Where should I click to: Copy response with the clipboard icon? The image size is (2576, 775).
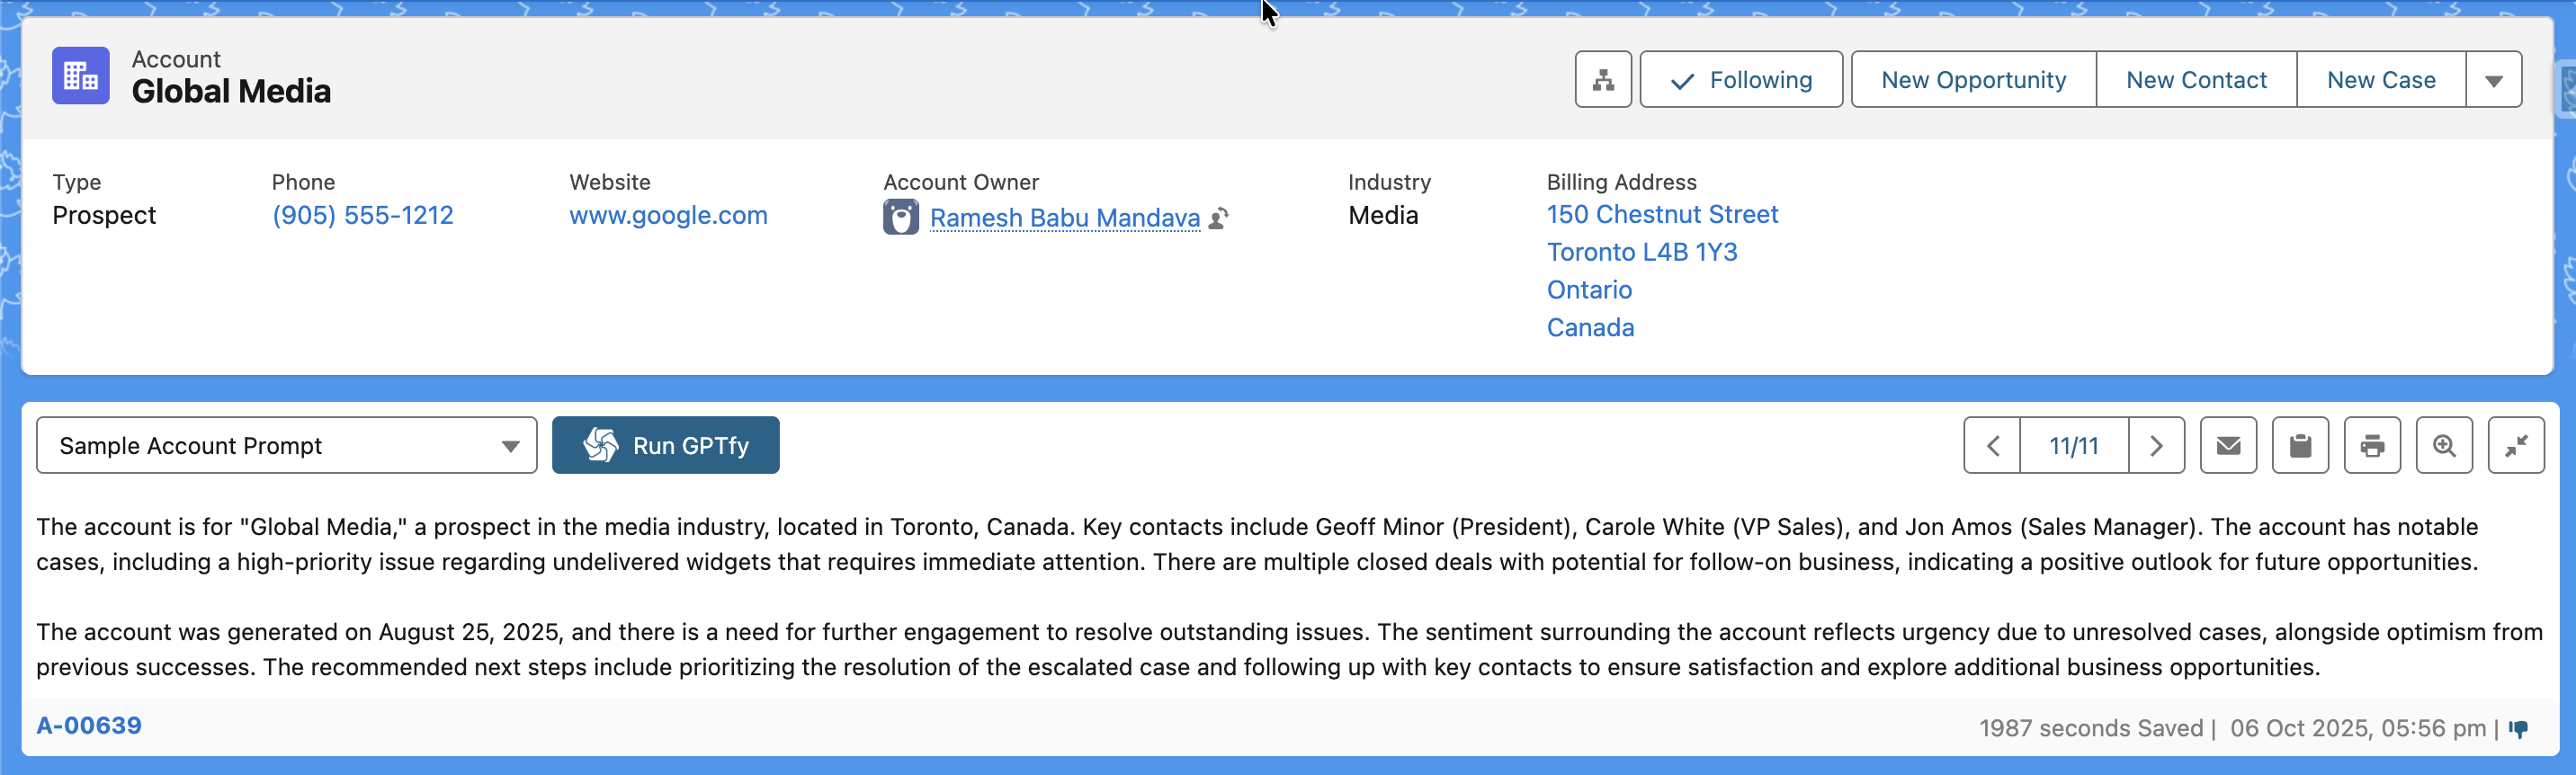[x=2300, y=446]
